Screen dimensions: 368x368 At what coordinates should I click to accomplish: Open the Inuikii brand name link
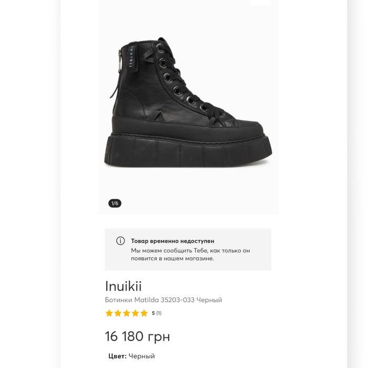pos(123,286)
